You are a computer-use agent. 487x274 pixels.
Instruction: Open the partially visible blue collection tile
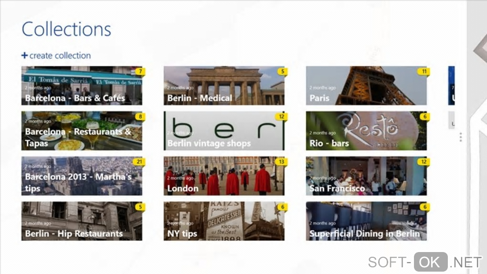[451, 85]
